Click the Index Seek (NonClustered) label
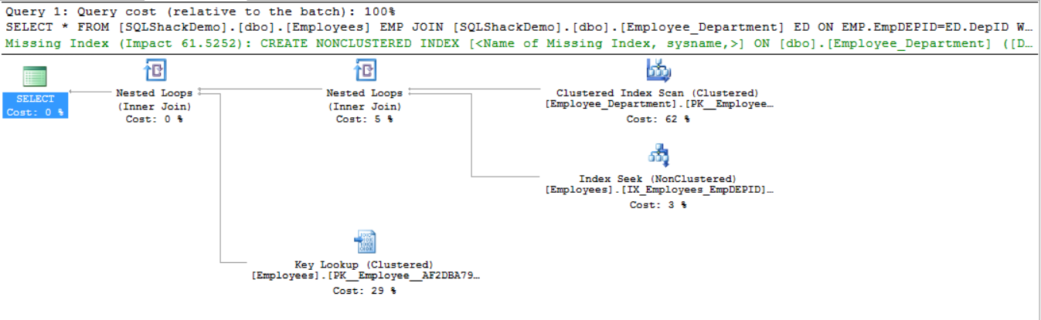Image resolution: width=1041 pixels, height=320 pixels. pos(658,179)
